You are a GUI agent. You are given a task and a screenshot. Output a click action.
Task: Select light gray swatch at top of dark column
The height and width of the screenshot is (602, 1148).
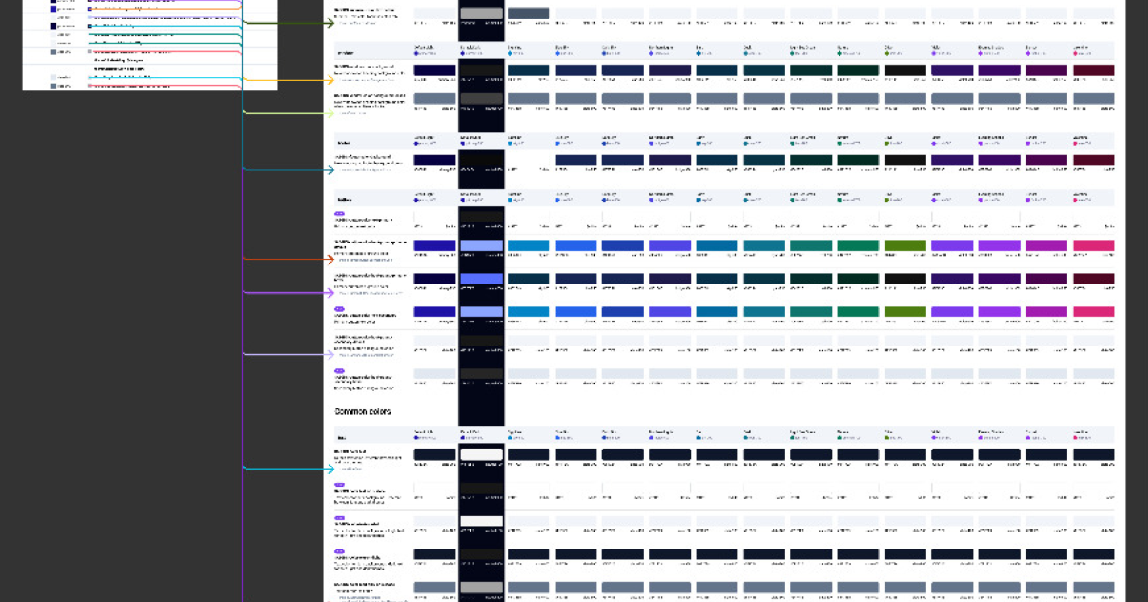481,14
